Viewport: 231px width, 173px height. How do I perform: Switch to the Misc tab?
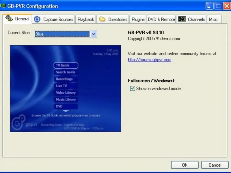click(x=214, y=19)
